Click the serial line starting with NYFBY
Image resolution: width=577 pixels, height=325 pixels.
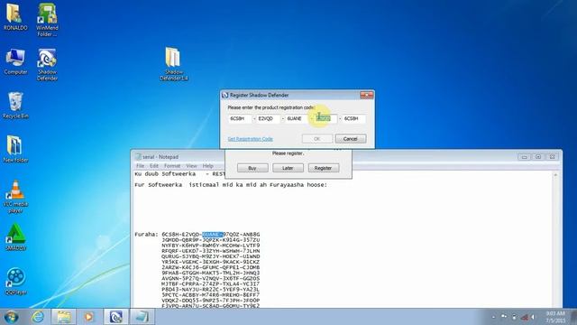[x=210, y=246]
